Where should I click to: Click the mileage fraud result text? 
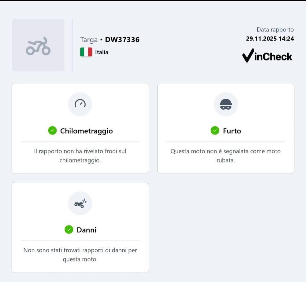coord(80,156)
